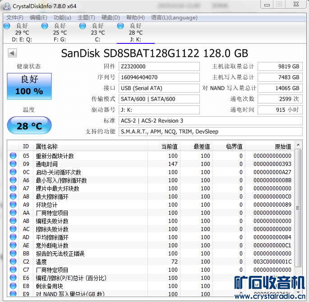Viewport: 309px width, 302px height.
Task: Select the J: K: disk status orb
Action: pyautogui.click(x=120, y=26)
